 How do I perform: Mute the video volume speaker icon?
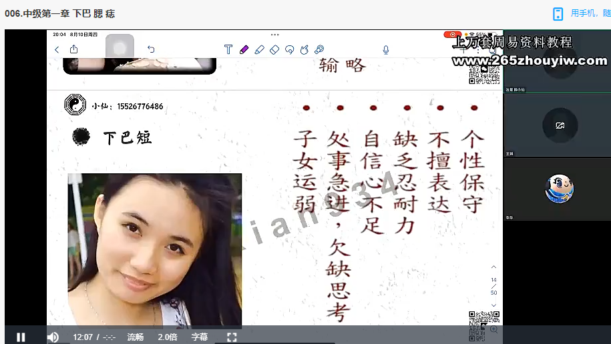tap(53, 337)
